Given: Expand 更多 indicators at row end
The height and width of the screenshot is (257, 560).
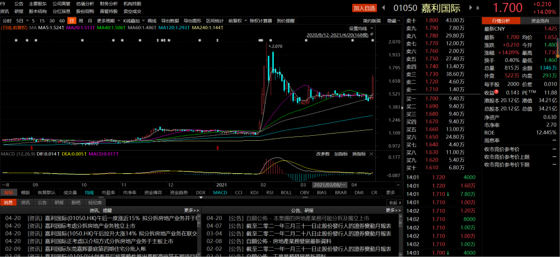Looking at the screenshot, I should click(x=390, y=193).
